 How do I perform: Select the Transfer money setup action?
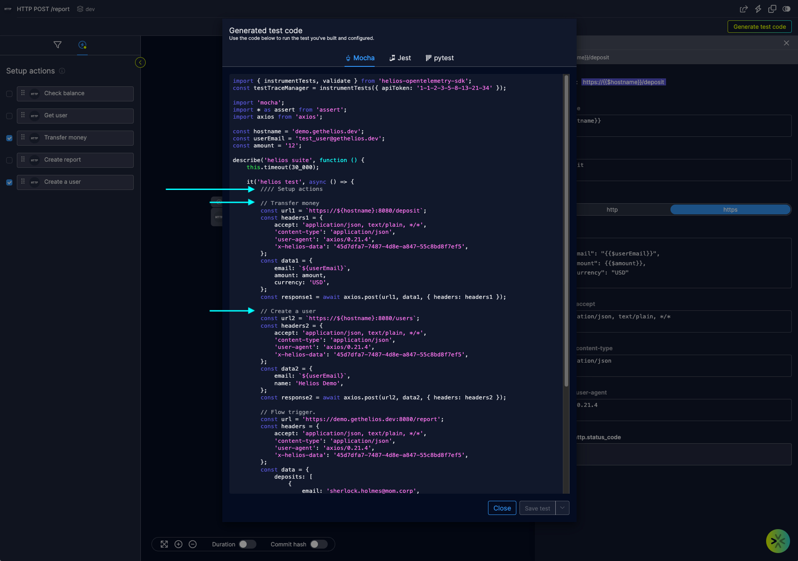75,138
